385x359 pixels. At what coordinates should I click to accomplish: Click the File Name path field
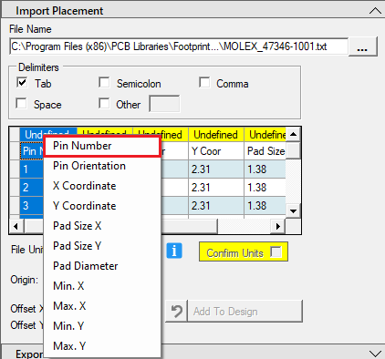click(x=179, y=46)
